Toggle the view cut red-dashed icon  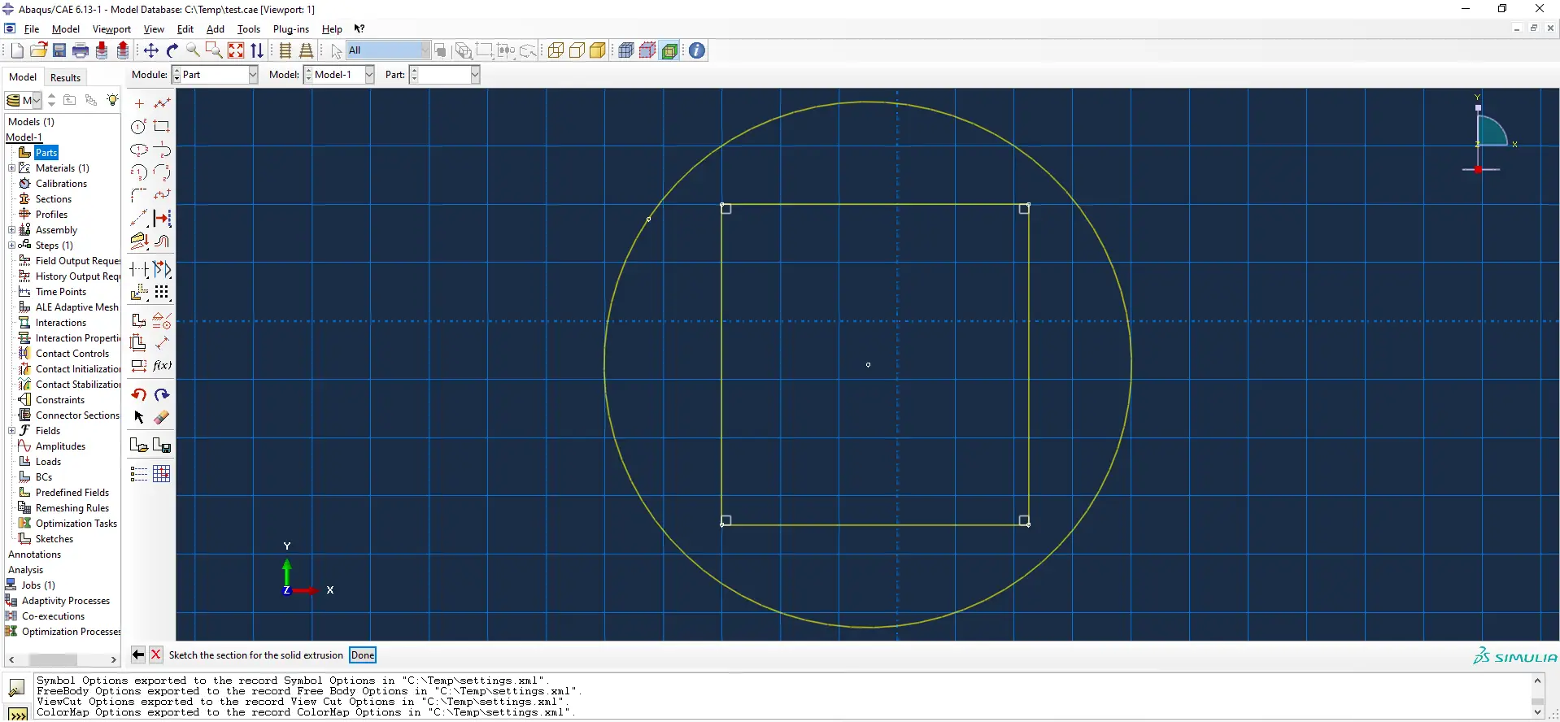point(647,50)
